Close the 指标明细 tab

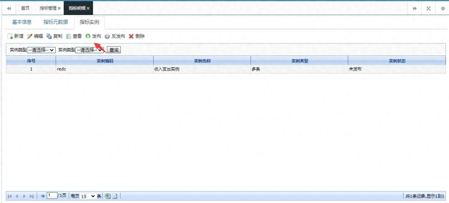click(x=88, y=8)
